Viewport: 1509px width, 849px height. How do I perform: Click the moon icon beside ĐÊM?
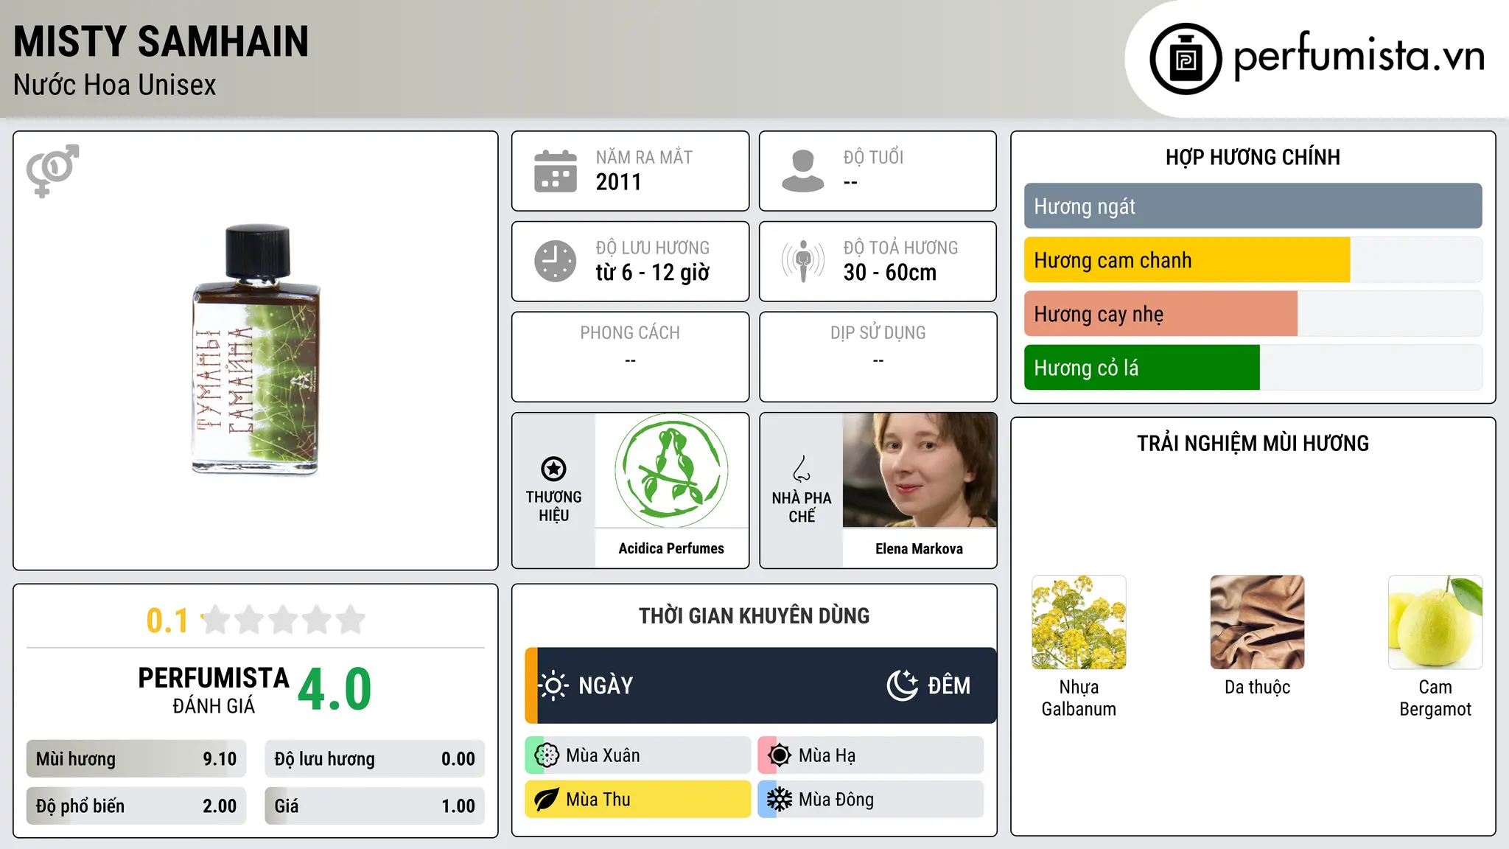click(x=902, y=685)
